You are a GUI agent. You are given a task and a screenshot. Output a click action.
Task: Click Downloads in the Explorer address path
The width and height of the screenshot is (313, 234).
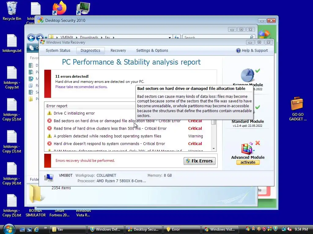tap(89, 37)
